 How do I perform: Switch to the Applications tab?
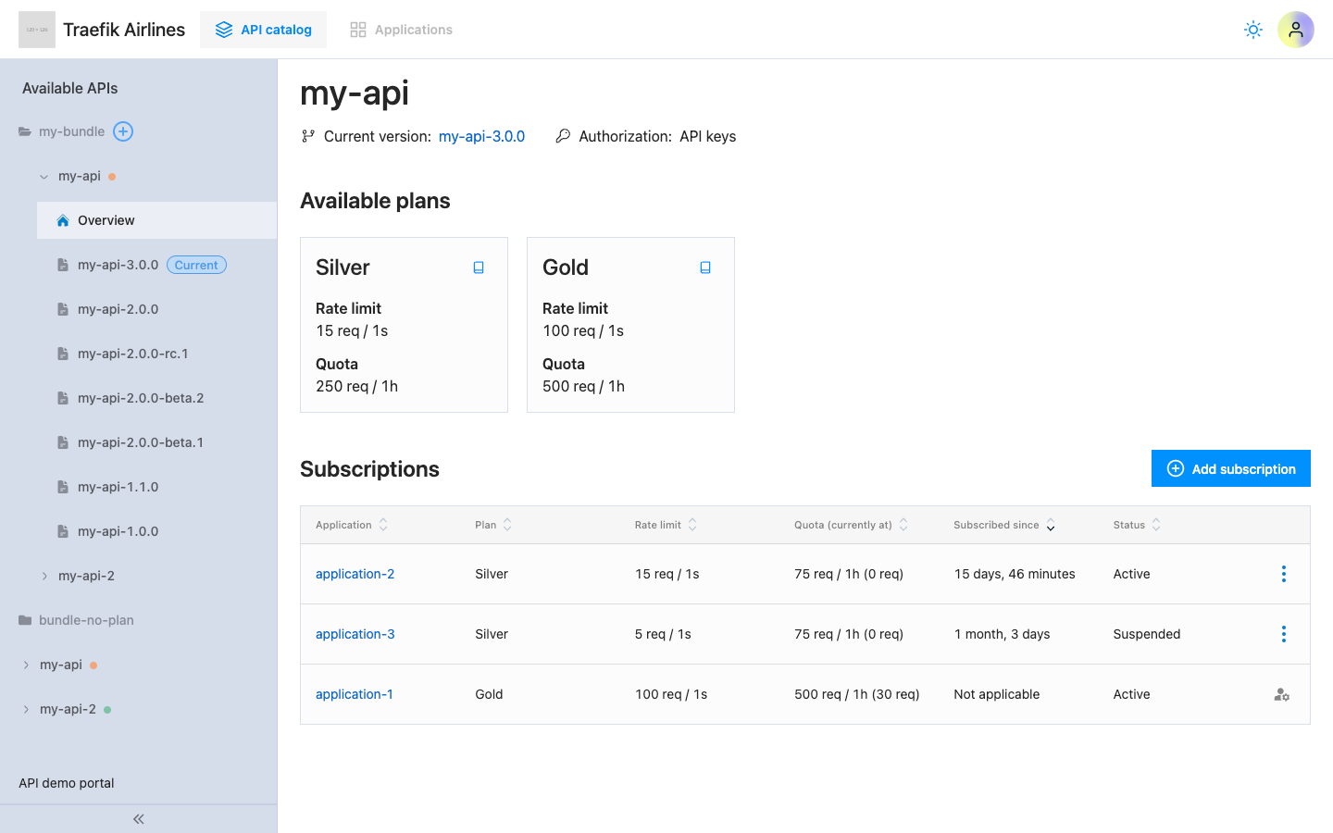coord(401,29)
